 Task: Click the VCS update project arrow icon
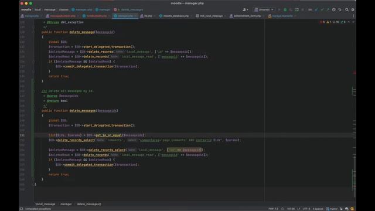click(x=316, y=9)
